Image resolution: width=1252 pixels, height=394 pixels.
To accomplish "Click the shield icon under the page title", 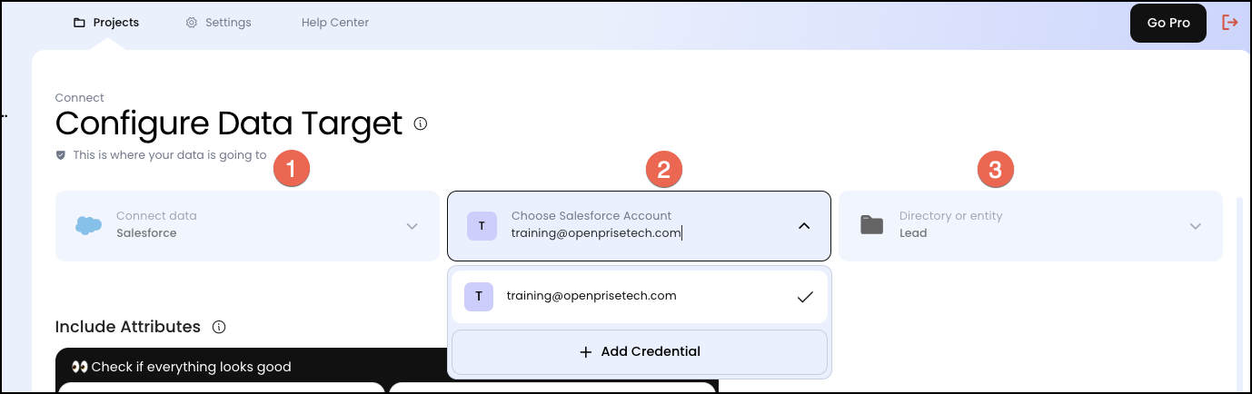I will point(61,155).
